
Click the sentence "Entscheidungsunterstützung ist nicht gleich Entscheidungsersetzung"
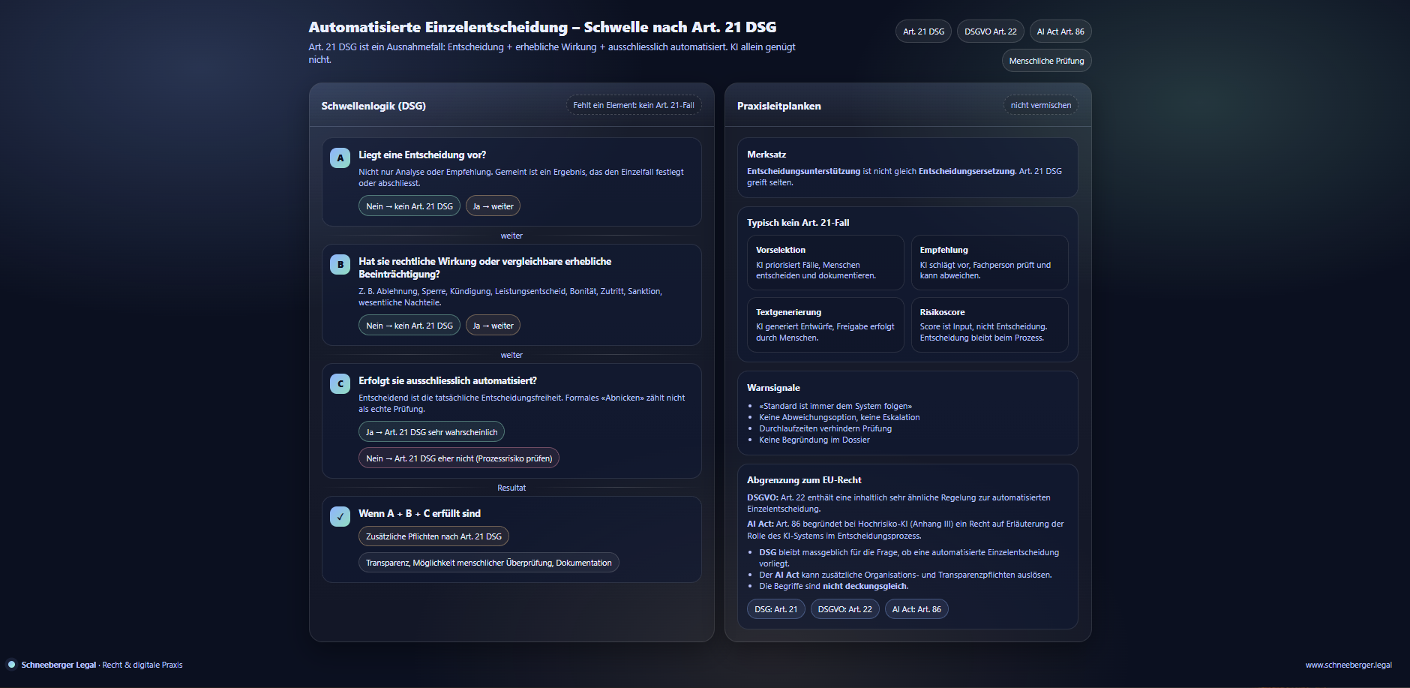point(881,171)
